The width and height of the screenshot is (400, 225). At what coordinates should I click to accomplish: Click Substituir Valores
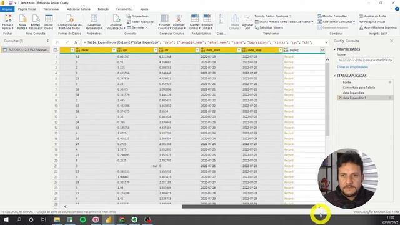(269, 27)
